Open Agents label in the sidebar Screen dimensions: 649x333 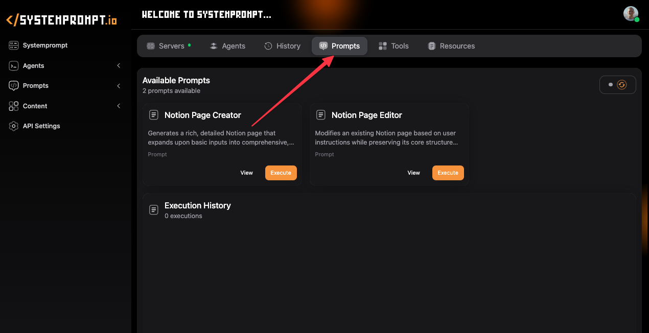pyautogui.click(x=34, y=66)
